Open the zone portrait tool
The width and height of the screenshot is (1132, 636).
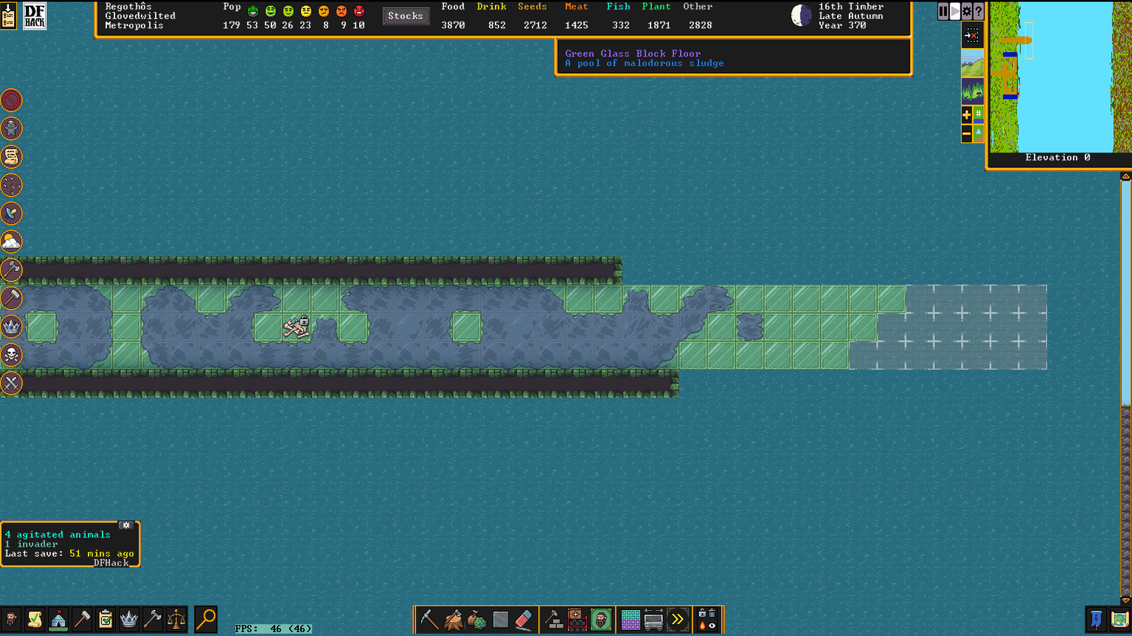(601, 619)
